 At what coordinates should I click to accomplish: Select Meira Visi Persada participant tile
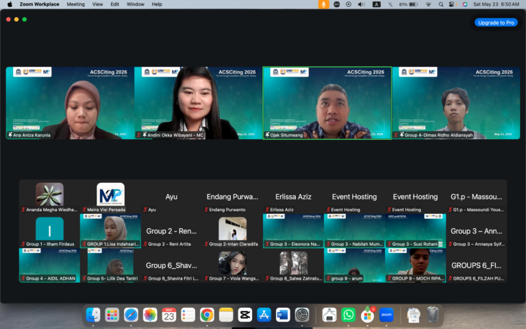[110, 197]
